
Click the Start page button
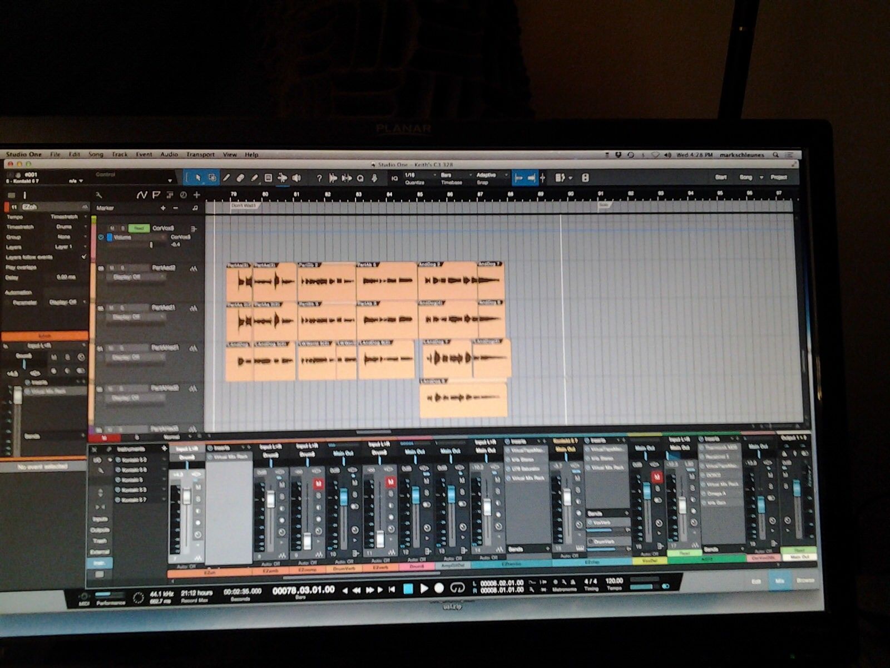(x=720, y=178)
